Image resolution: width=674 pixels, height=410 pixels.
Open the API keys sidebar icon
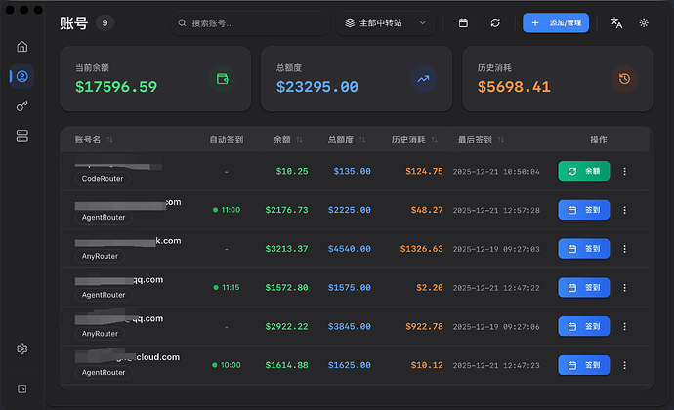(21, 106)
